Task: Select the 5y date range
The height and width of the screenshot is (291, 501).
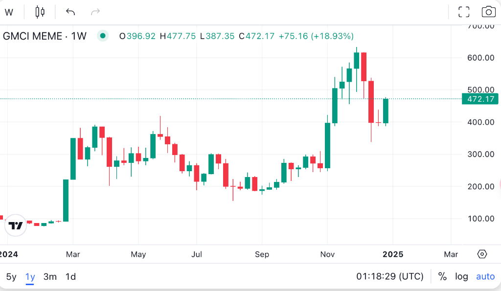Action: [x=11, y=276]
